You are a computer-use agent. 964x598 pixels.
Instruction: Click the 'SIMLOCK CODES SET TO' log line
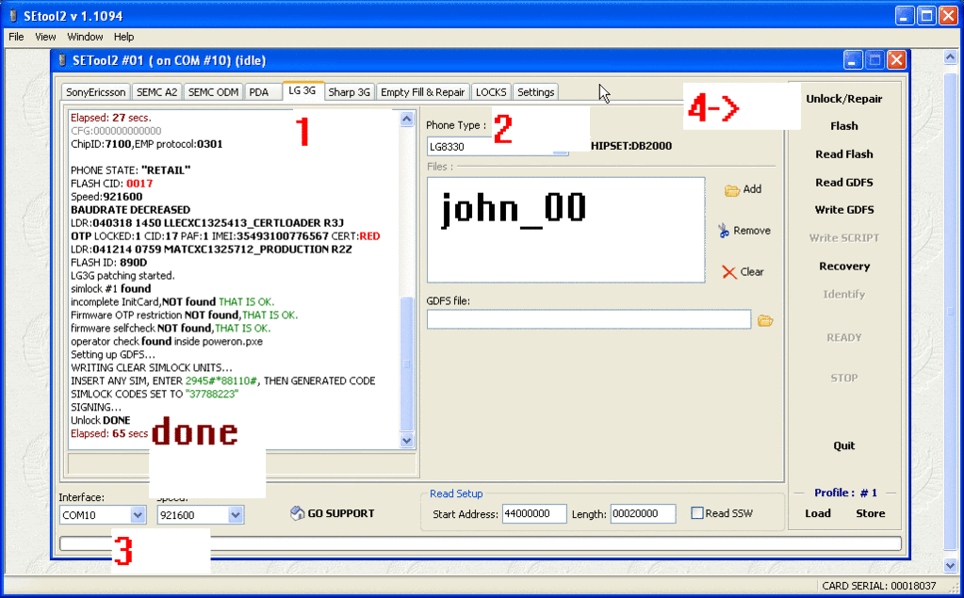click(x=155, y=394)
